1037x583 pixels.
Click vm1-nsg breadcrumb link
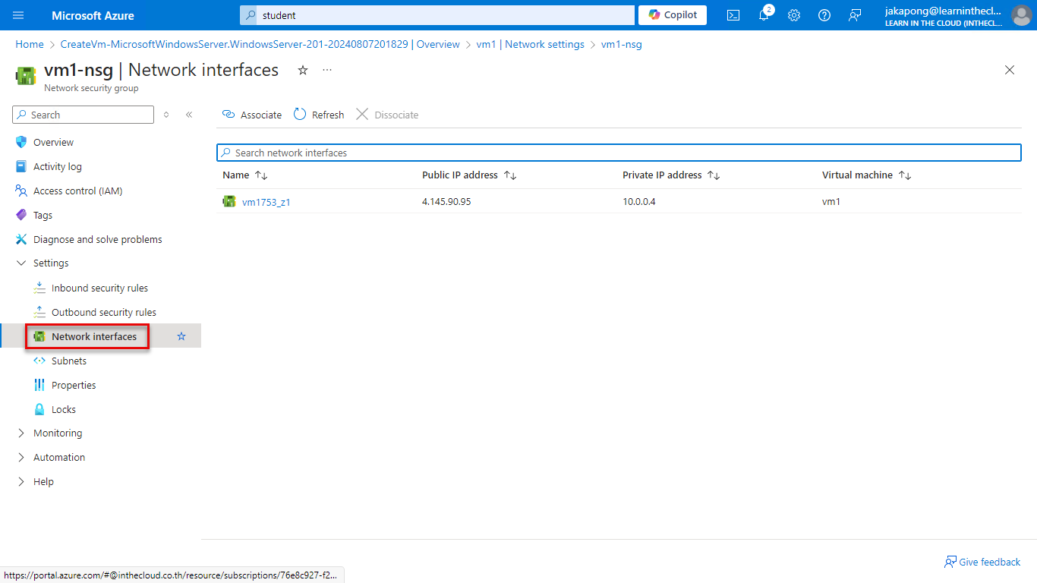(x=622, y=44)
